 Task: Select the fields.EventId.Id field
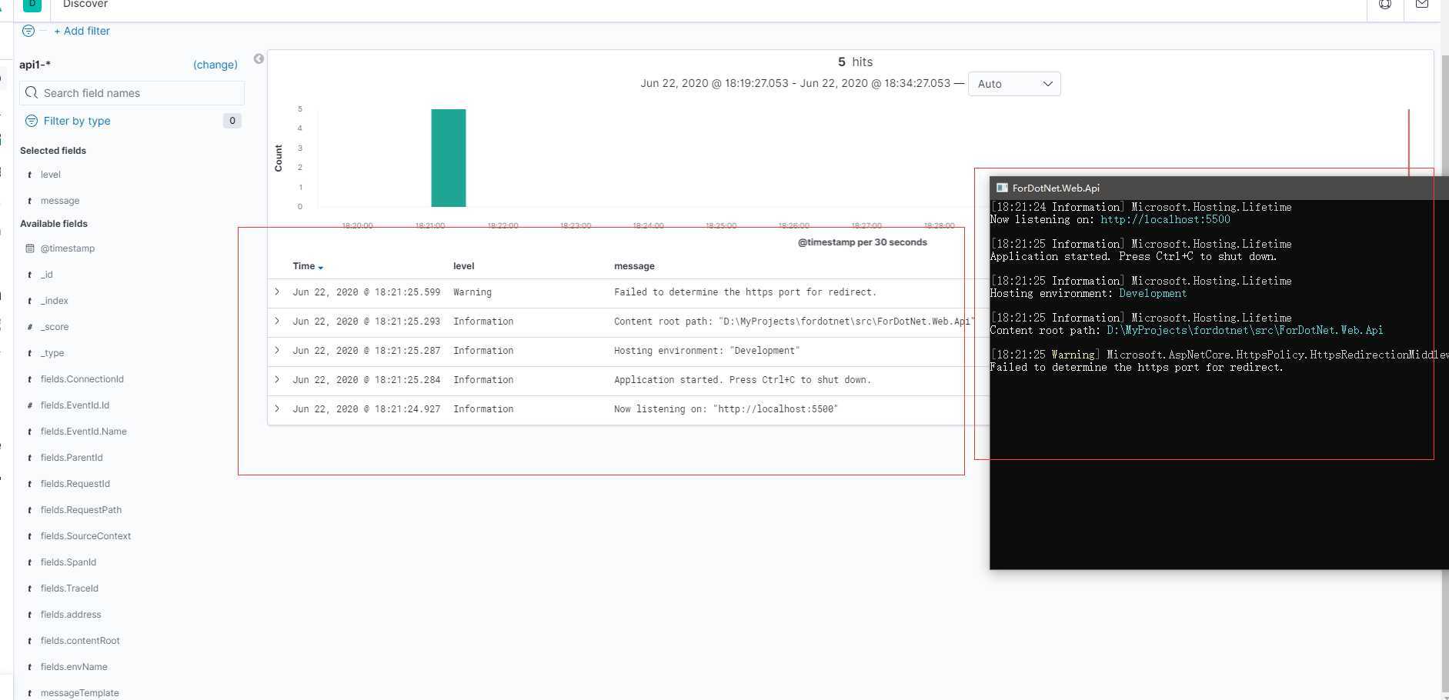pos(75,405)
